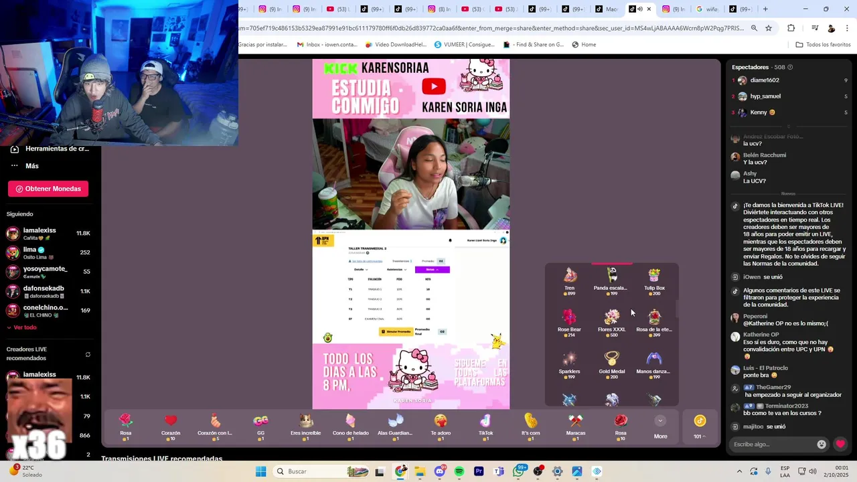Open the Windows Start menu

(260, 471)
